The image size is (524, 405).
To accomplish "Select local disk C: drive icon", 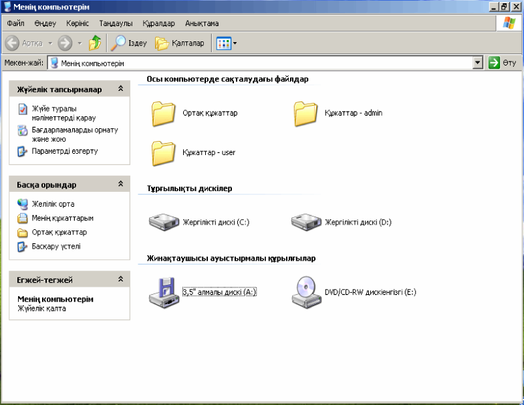I will click(x=164, y=222).
